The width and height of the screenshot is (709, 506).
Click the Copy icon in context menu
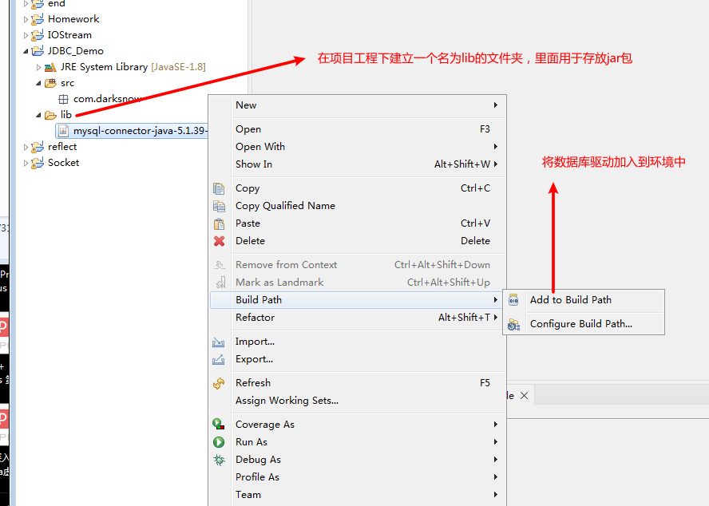(x=219, y=188)
